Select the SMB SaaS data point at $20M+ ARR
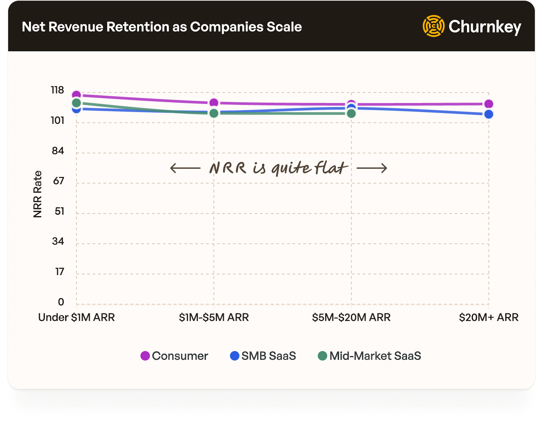 [489, 114]
